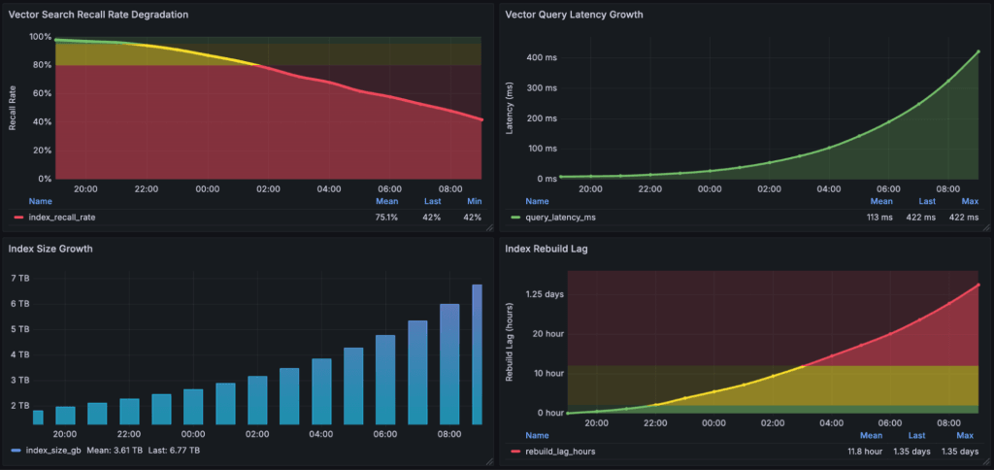Grab the resize handle of the Index Size Growth panel
The image size is (994, 470).
(x=489, y=462)
